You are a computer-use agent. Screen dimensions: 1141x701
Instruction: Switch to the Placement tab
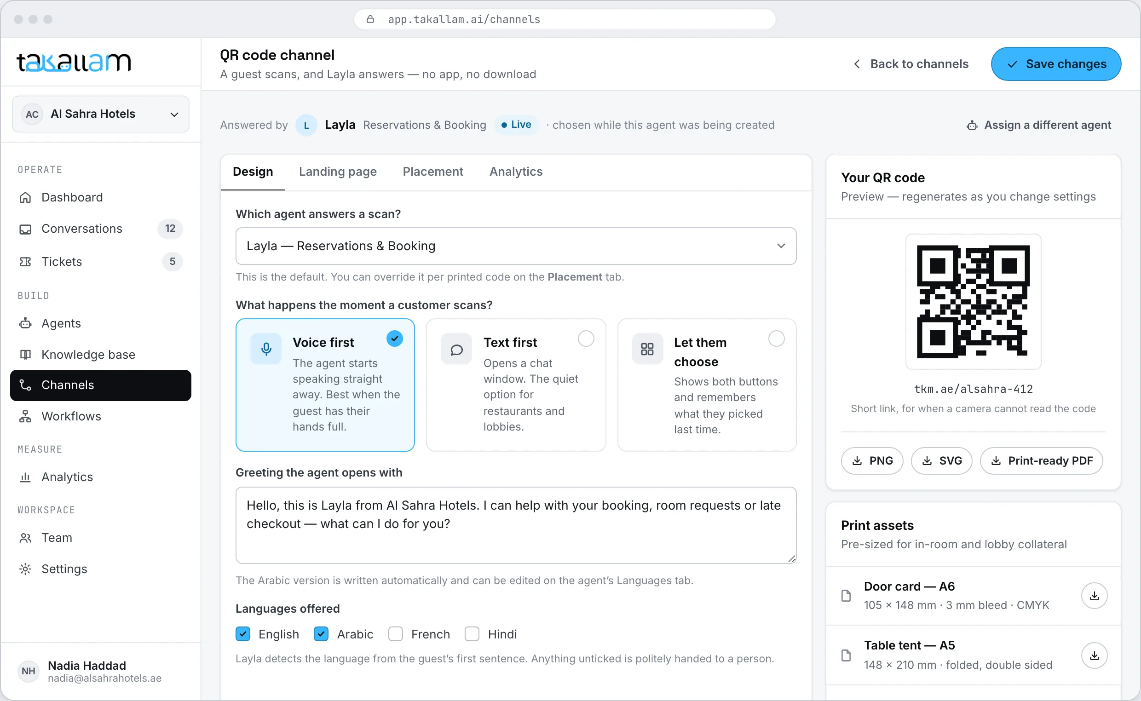(432, 172)
